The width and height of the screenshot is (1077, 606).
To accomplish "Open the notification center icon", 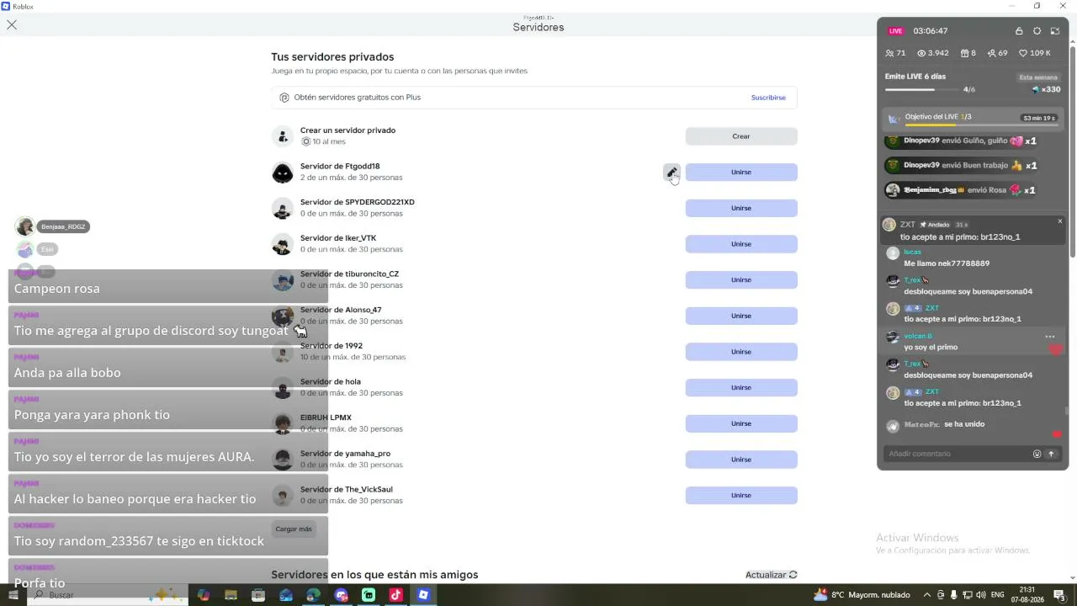I will 1059,595.
